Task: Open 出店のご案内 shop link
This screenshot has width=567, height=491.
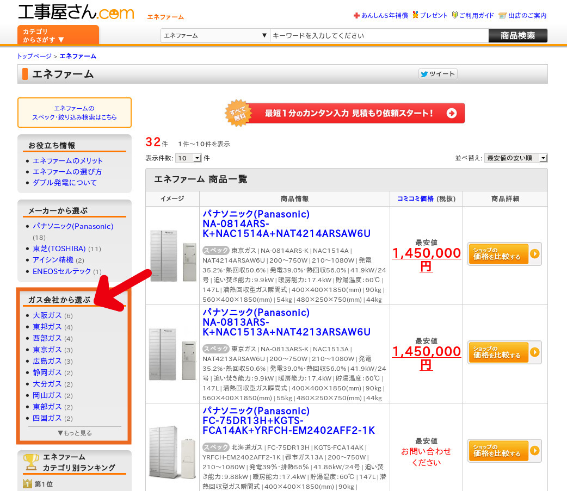Action: tap(522, 16)
